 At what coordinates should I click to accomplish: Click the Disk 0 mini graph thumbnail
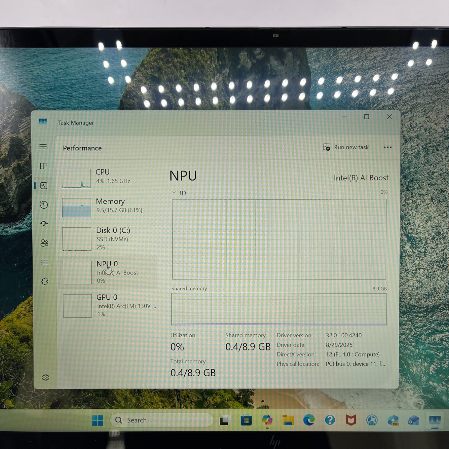[77, 239]
